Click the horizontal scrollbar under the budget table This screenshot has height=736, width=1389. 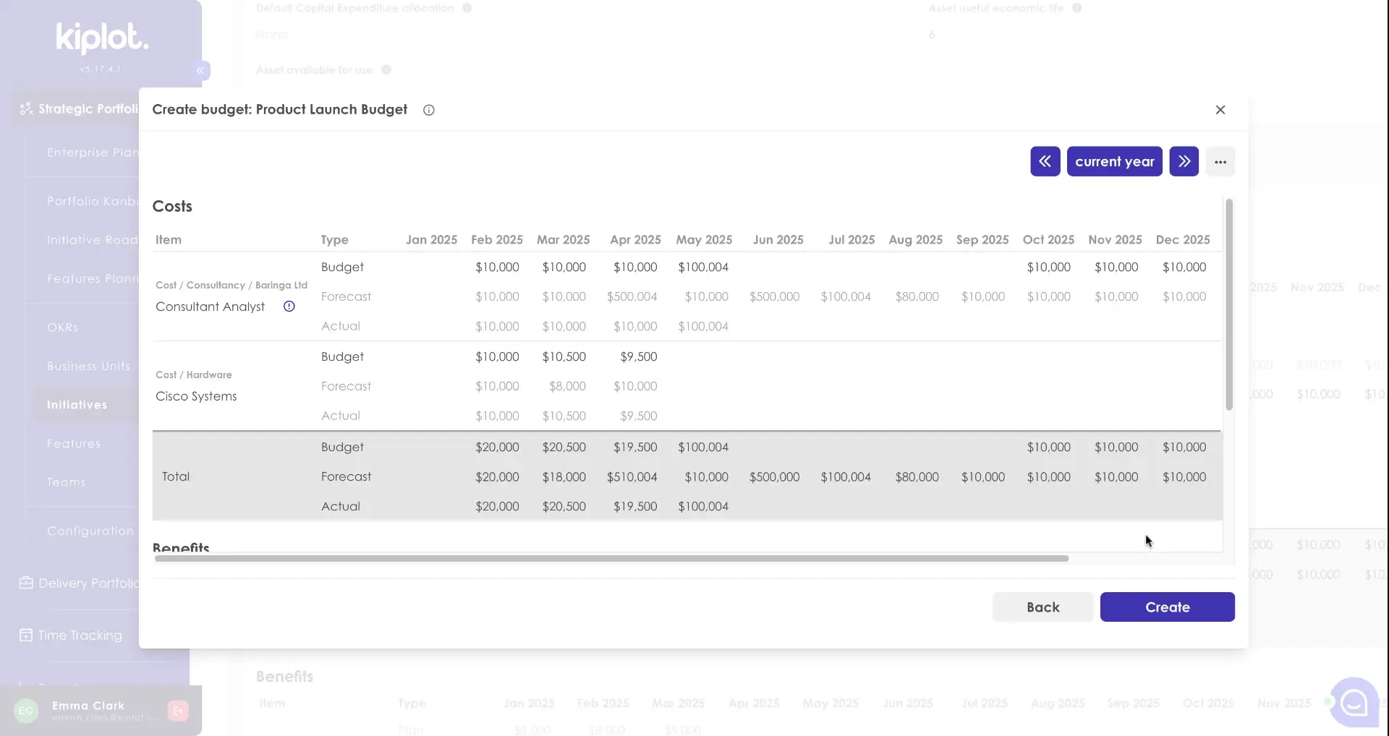pos(611,558)
